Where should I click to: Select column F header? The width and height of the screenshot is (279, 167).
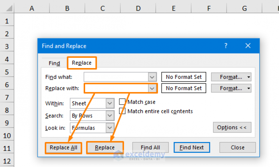click(209, 8)
